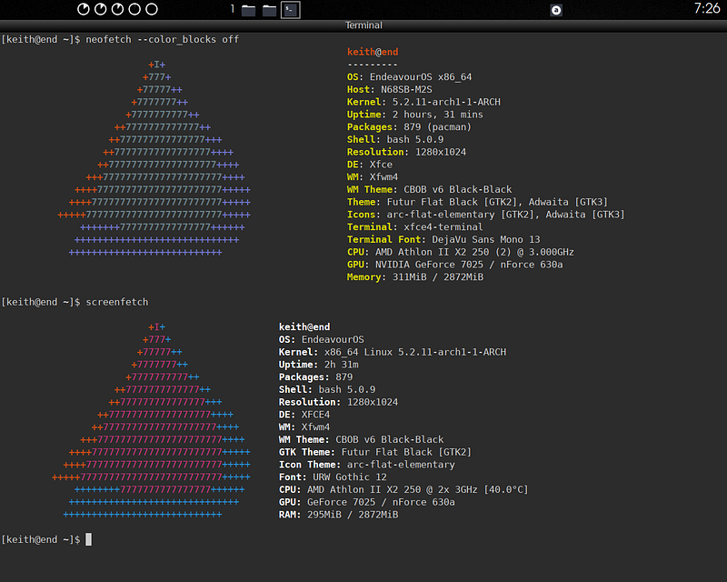This screenshot has width=727, height=582.
Task: Open the folder icon beside the terminal launcher
Action: 269,10
